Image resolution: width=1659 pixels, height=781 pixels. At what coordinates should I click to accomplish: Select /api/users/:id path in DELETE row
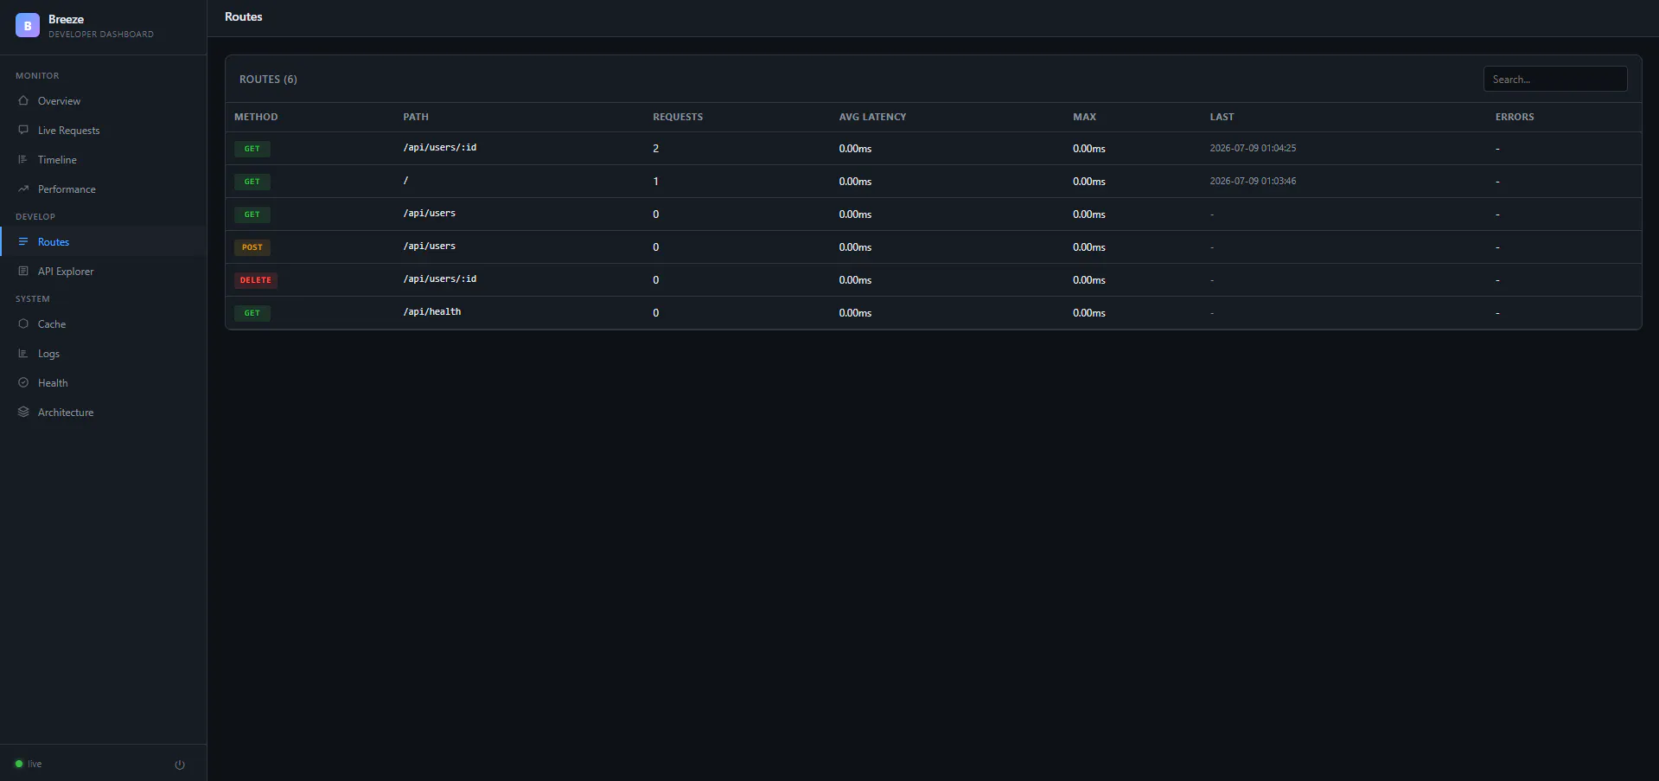[440, 279]
